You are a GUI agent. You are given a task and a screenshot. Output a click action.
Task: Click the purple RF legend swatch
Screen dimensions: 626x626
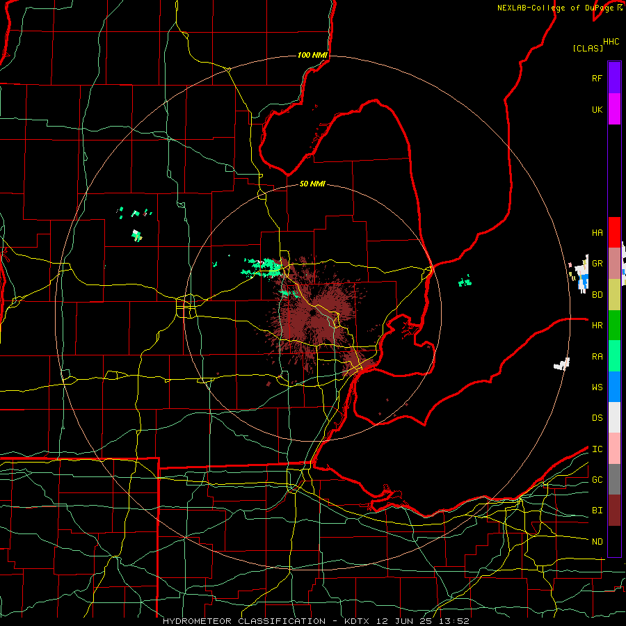614,78
